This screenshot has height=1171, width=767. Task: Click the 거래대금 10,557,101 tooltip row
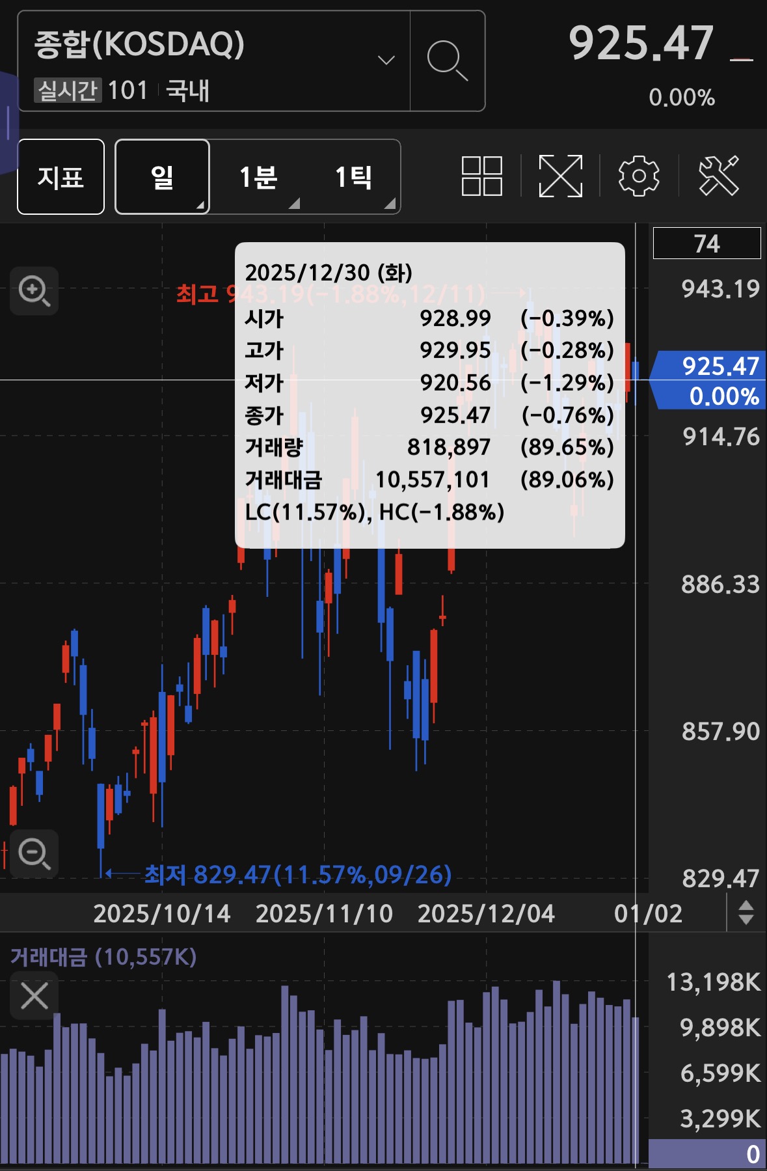click(x=429, y=480)
